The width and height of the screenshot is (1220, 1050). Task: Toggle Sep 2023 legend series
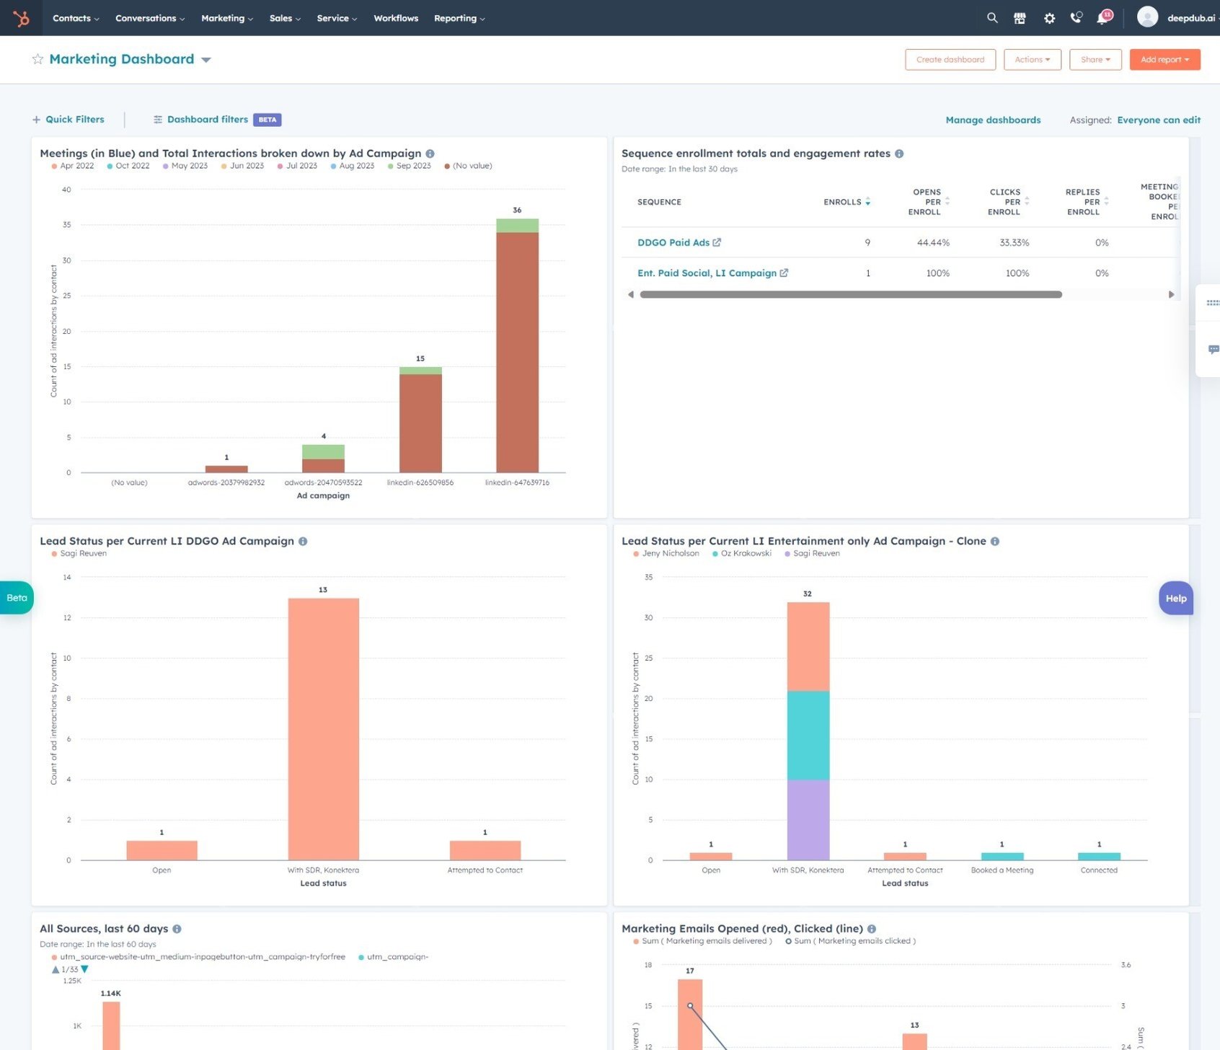(x=410, y=166)
